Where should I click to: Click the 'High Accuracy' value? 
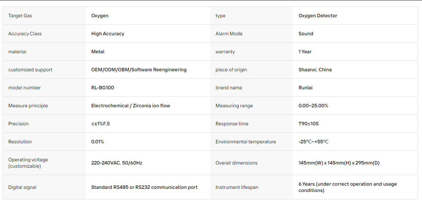coord(108,34)
